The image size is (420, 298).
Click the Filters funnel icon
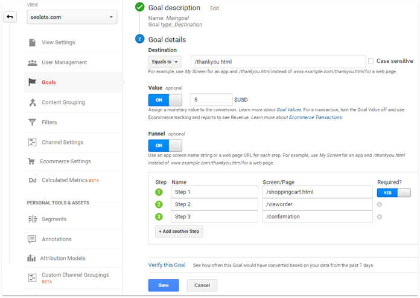click(x=32, y=122)
